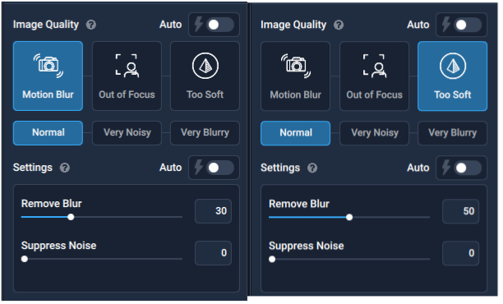Click Remove Blur value field showing 50
503x304 pixels.
(460, 211)
